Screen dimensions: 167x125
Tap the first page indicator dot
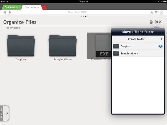coord(81,16)
